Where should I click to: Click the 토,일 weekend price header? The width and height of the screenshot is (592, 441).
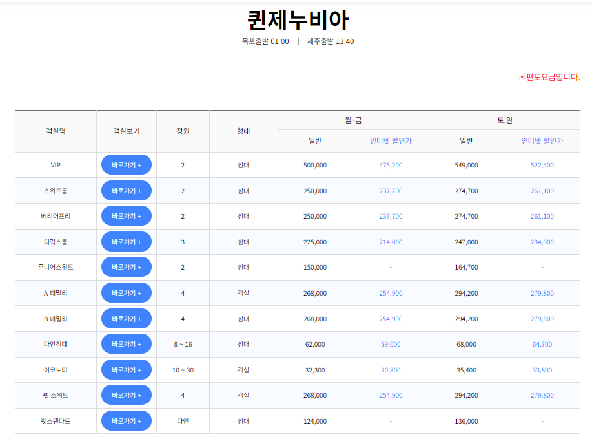[504, 119]
